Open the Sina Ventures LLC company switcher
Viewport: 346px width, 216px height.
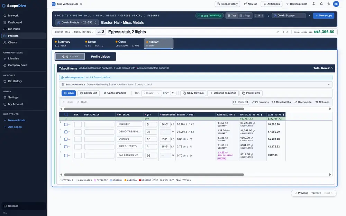point(67,4)
